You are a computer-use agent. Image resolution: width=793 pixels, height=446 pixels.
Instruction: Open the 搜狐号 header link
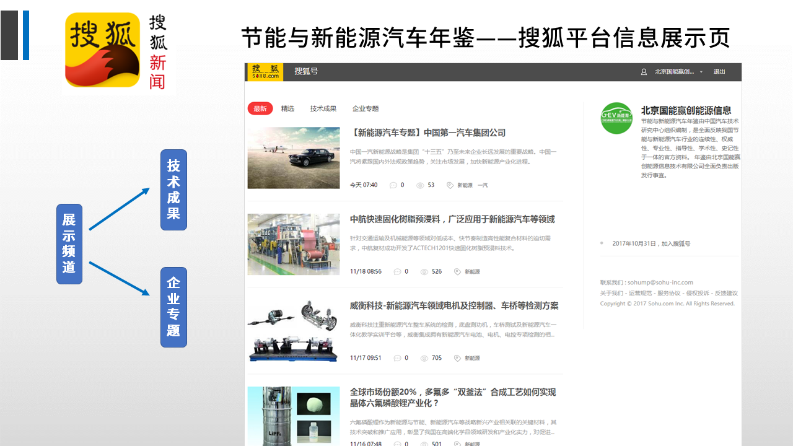pyautogui.click(x=306, y=72)
